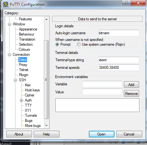Select the Auth category
This screenshot has width=147, height=145.
click(x=28, y=100)
